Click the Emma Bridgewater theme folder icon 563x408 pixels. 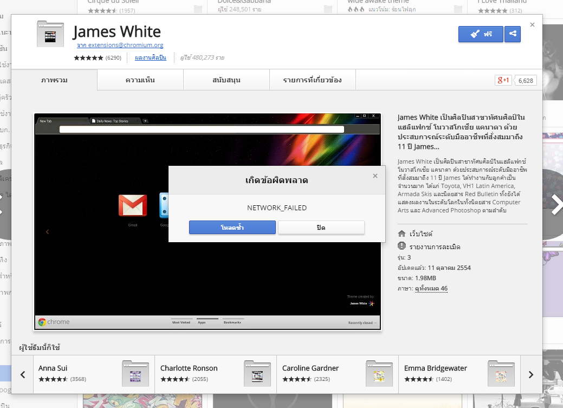(x=501, y=373)
